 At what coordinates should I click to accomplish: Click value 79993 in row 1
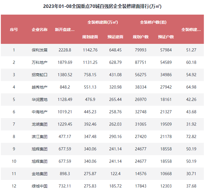pos(141,50)
